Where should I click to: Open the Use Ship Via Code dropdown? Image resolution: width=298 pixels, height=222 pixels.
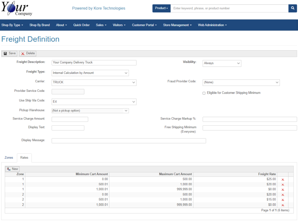tap(94, 102)
